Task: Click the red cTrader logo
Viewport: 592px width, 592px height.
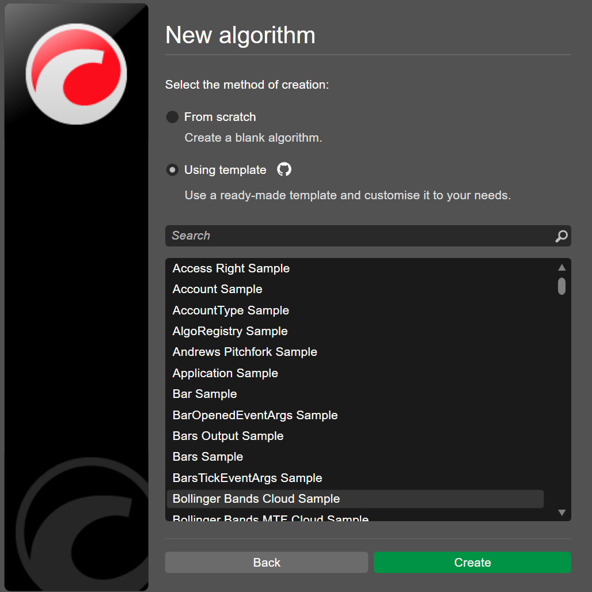Action: [77, 74]
